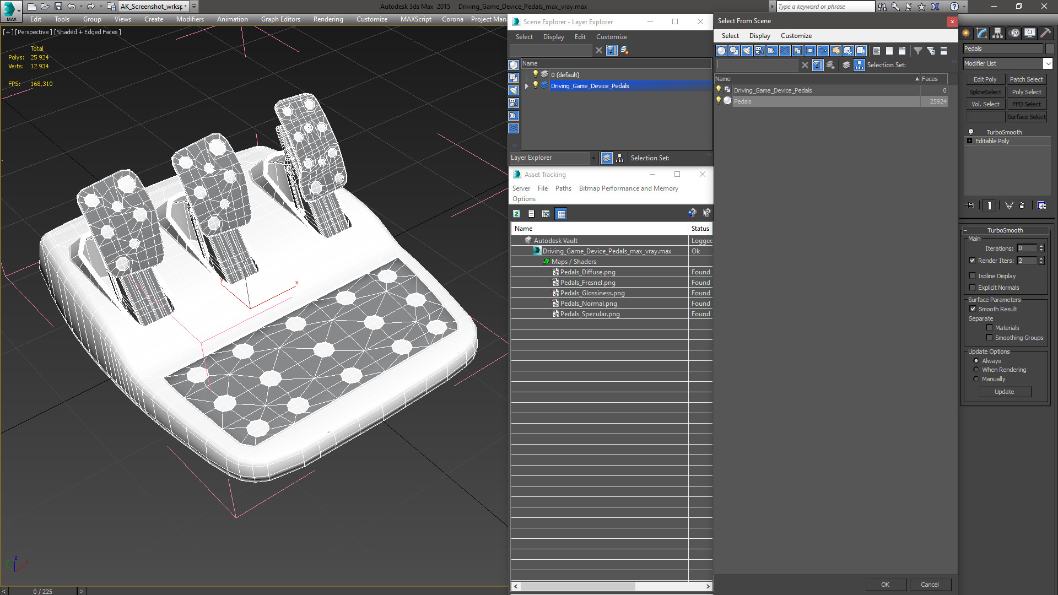Screen dimensions: 1058x595
Task: Click the Pedals object color swatch
Action: tap(1050, 48)
